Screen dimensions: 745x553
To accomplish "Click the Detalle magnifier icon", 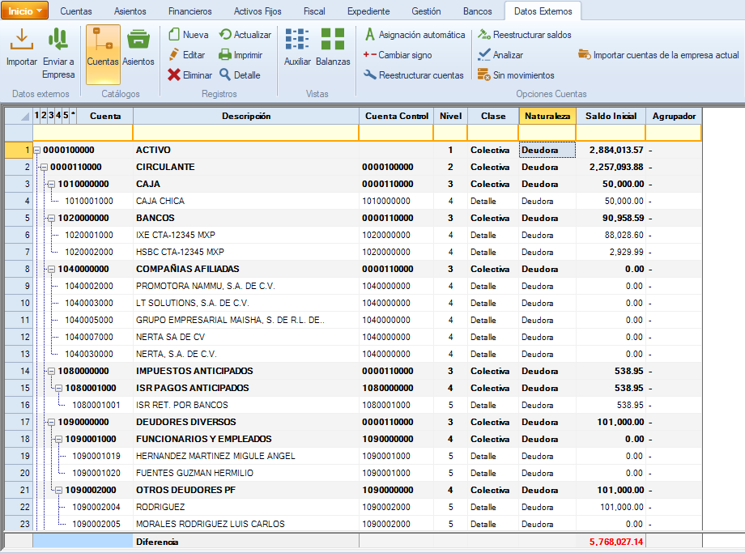I will [225, 74].
